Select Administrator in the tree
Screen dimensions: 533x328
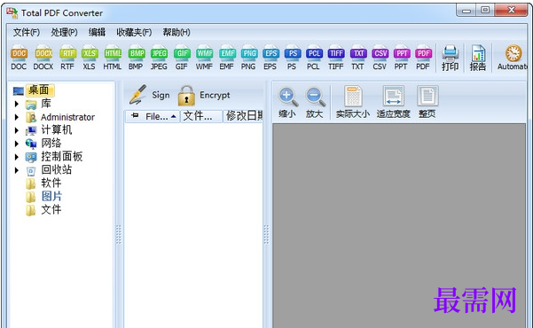(x=67, y=117)
